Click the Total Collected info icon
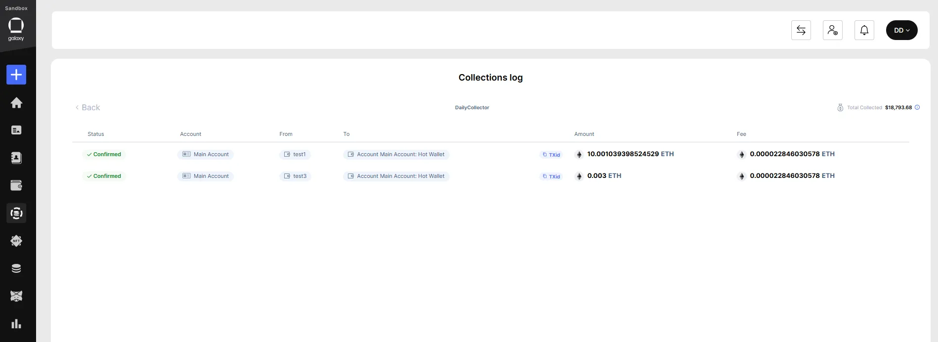This screenshot has width=938, height=342. coord(917,107)
